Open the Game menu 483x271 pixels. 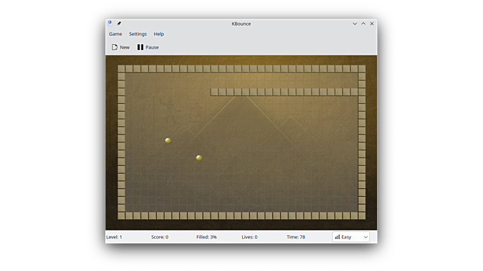pyautogui.click(x=116, y=34)
